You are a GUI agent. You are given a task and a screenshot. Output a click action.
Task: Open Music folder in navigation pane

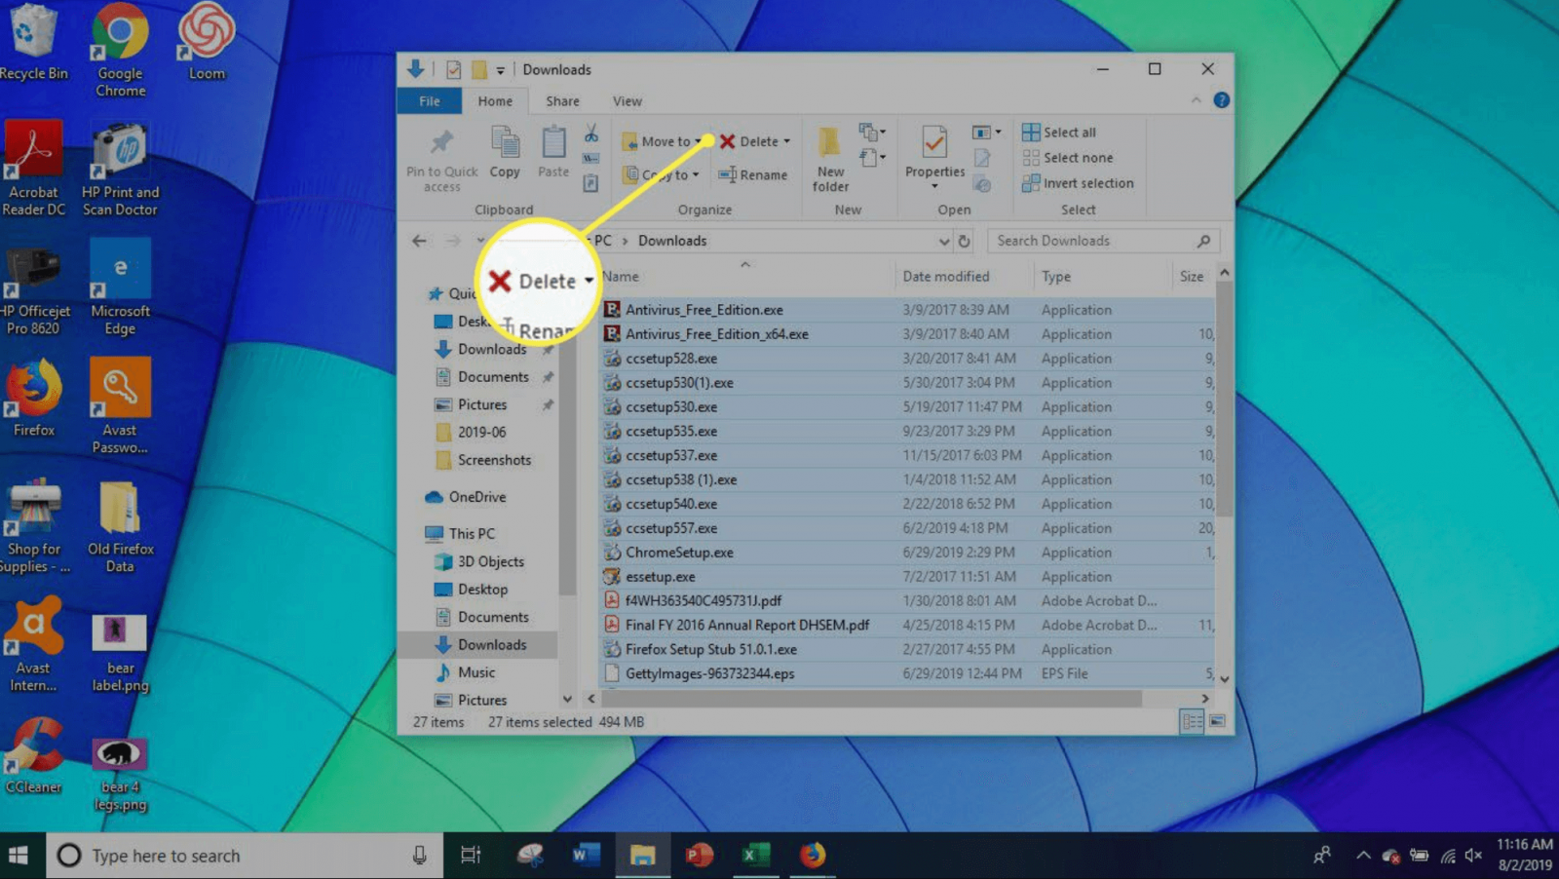pos(465,672)
